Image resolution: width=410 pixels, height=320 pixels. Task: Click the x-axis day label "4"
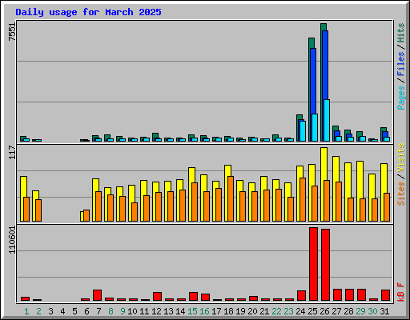62,311
